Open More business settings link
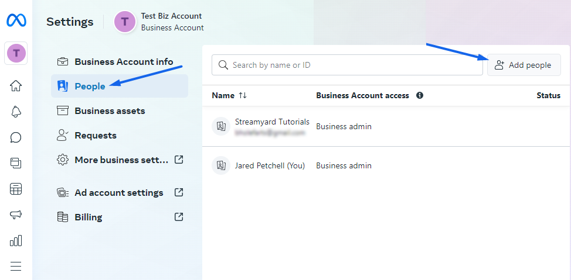The height and width of the screenshot is (280, 571). pos(120,160)
